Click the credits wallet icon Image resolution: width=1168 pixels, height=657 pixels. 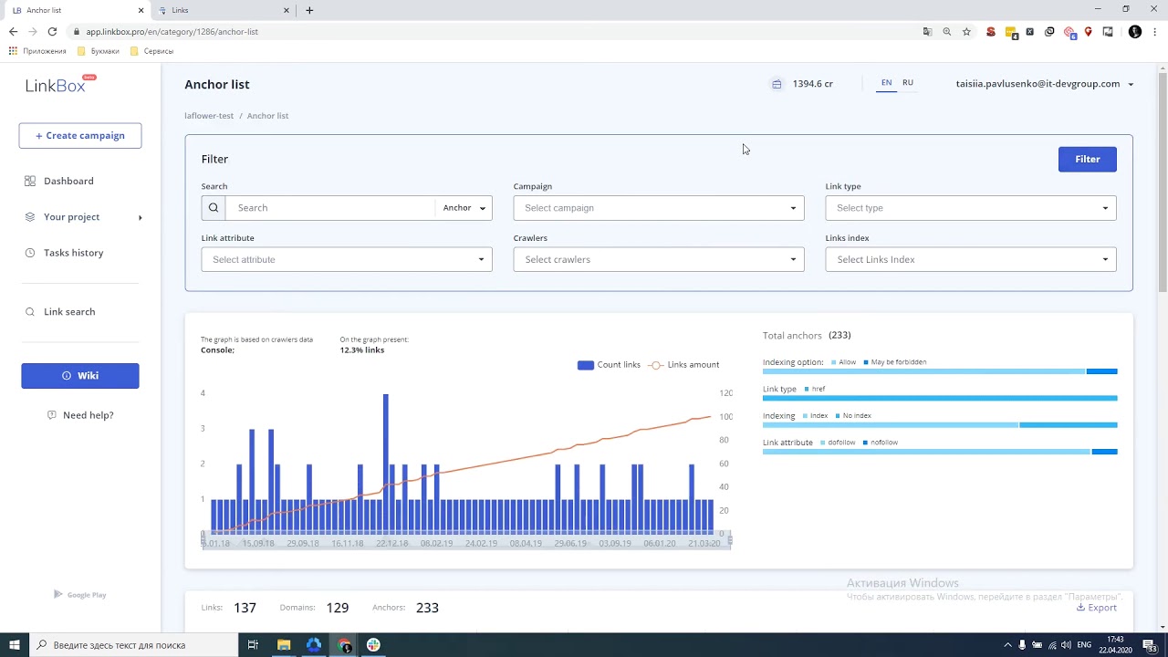pos(777,84)
